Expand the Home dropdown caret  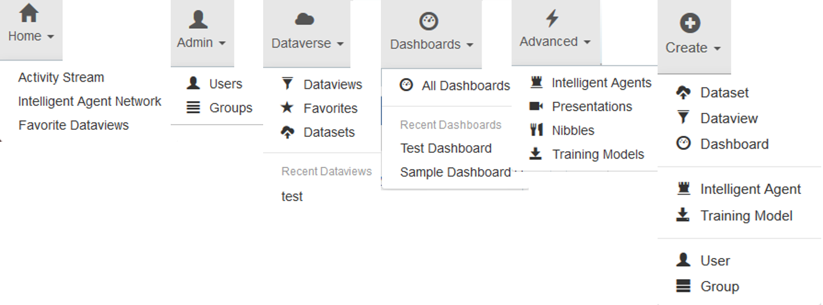[x=51, y=36]
